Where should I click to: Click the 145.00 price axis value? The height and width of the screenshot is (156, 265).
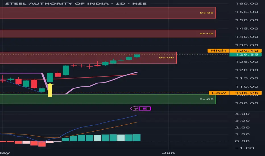[247, 28]
